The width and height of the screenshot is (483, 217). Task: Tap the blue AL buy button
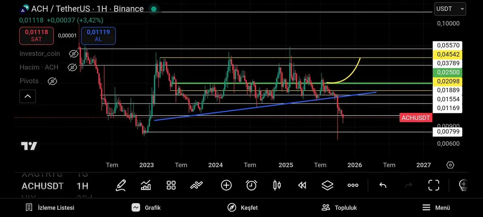tap(98, 36)
